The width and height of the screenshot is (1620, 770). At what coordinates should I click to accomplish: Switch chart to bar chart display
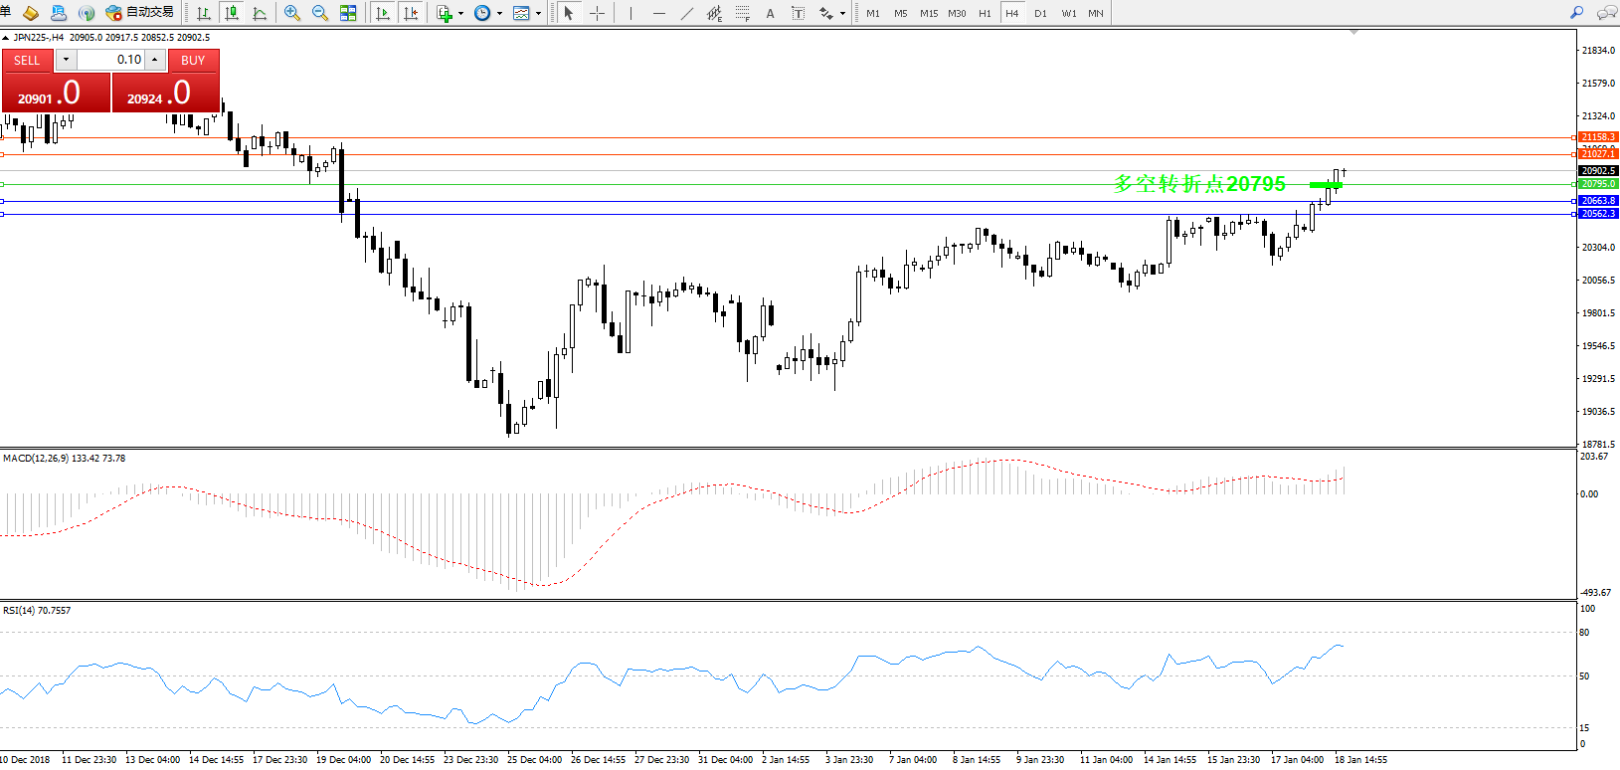pos(204,13)
